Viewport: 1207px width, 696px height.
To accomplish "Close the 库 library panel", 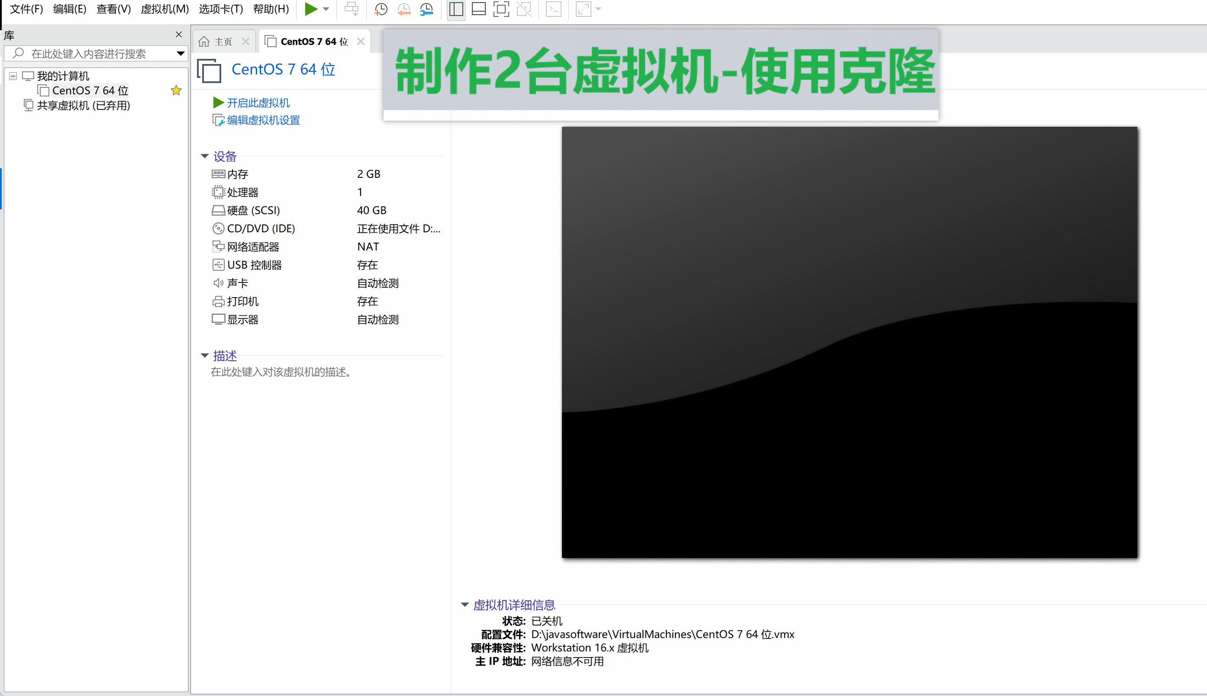I will point(178,35).
